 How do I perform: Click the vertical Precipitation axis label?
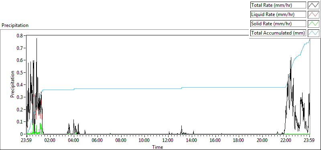pyautogui.click(x=12, y=84)
